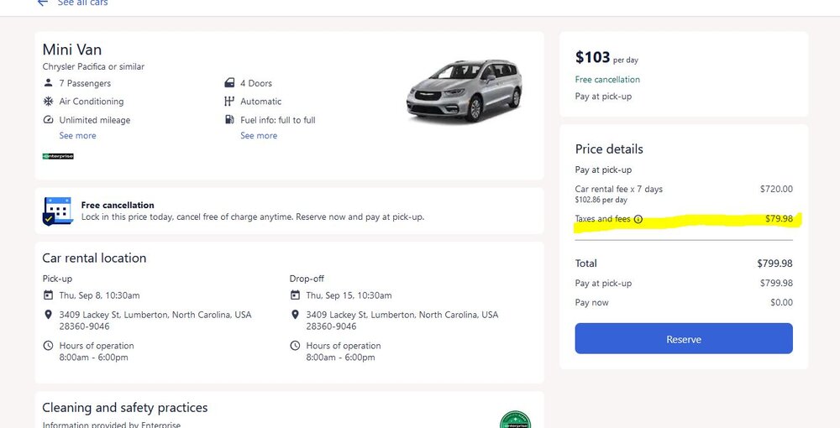Click the drop-off location pin icon
Viewport: 840px width, 428px height.
click(295, 315)
